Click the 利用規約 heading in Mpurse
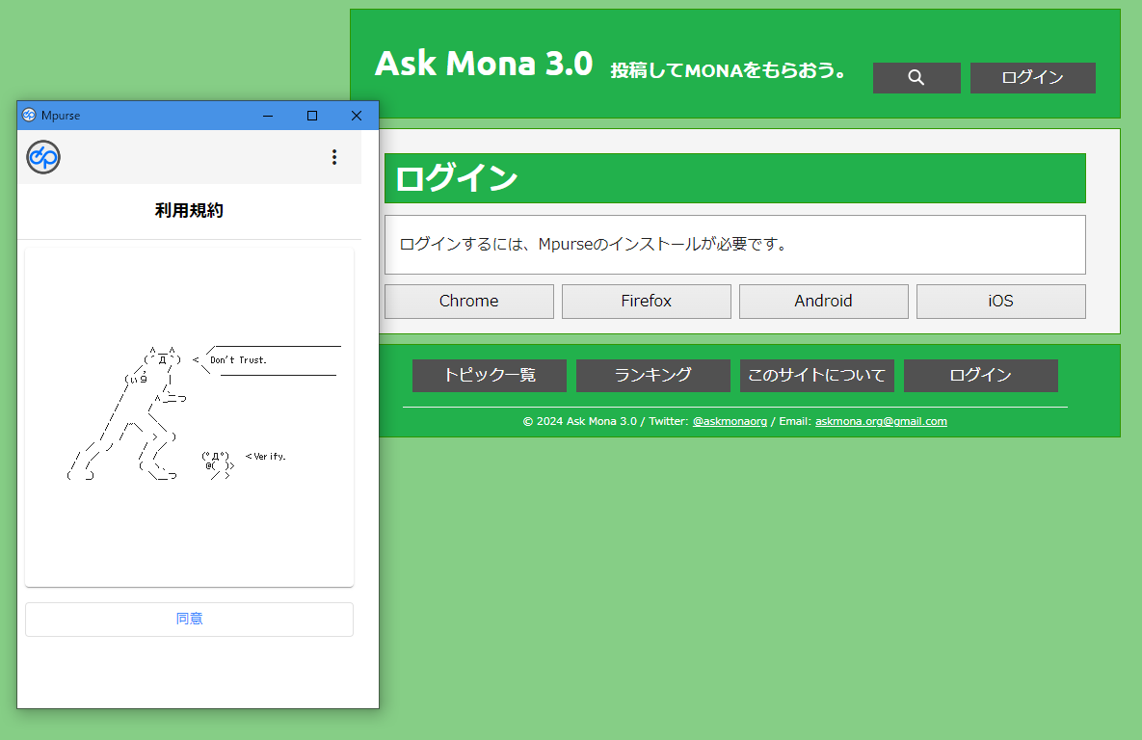The width and height of the screenshot is (1142, 740). tap(189, 210)
